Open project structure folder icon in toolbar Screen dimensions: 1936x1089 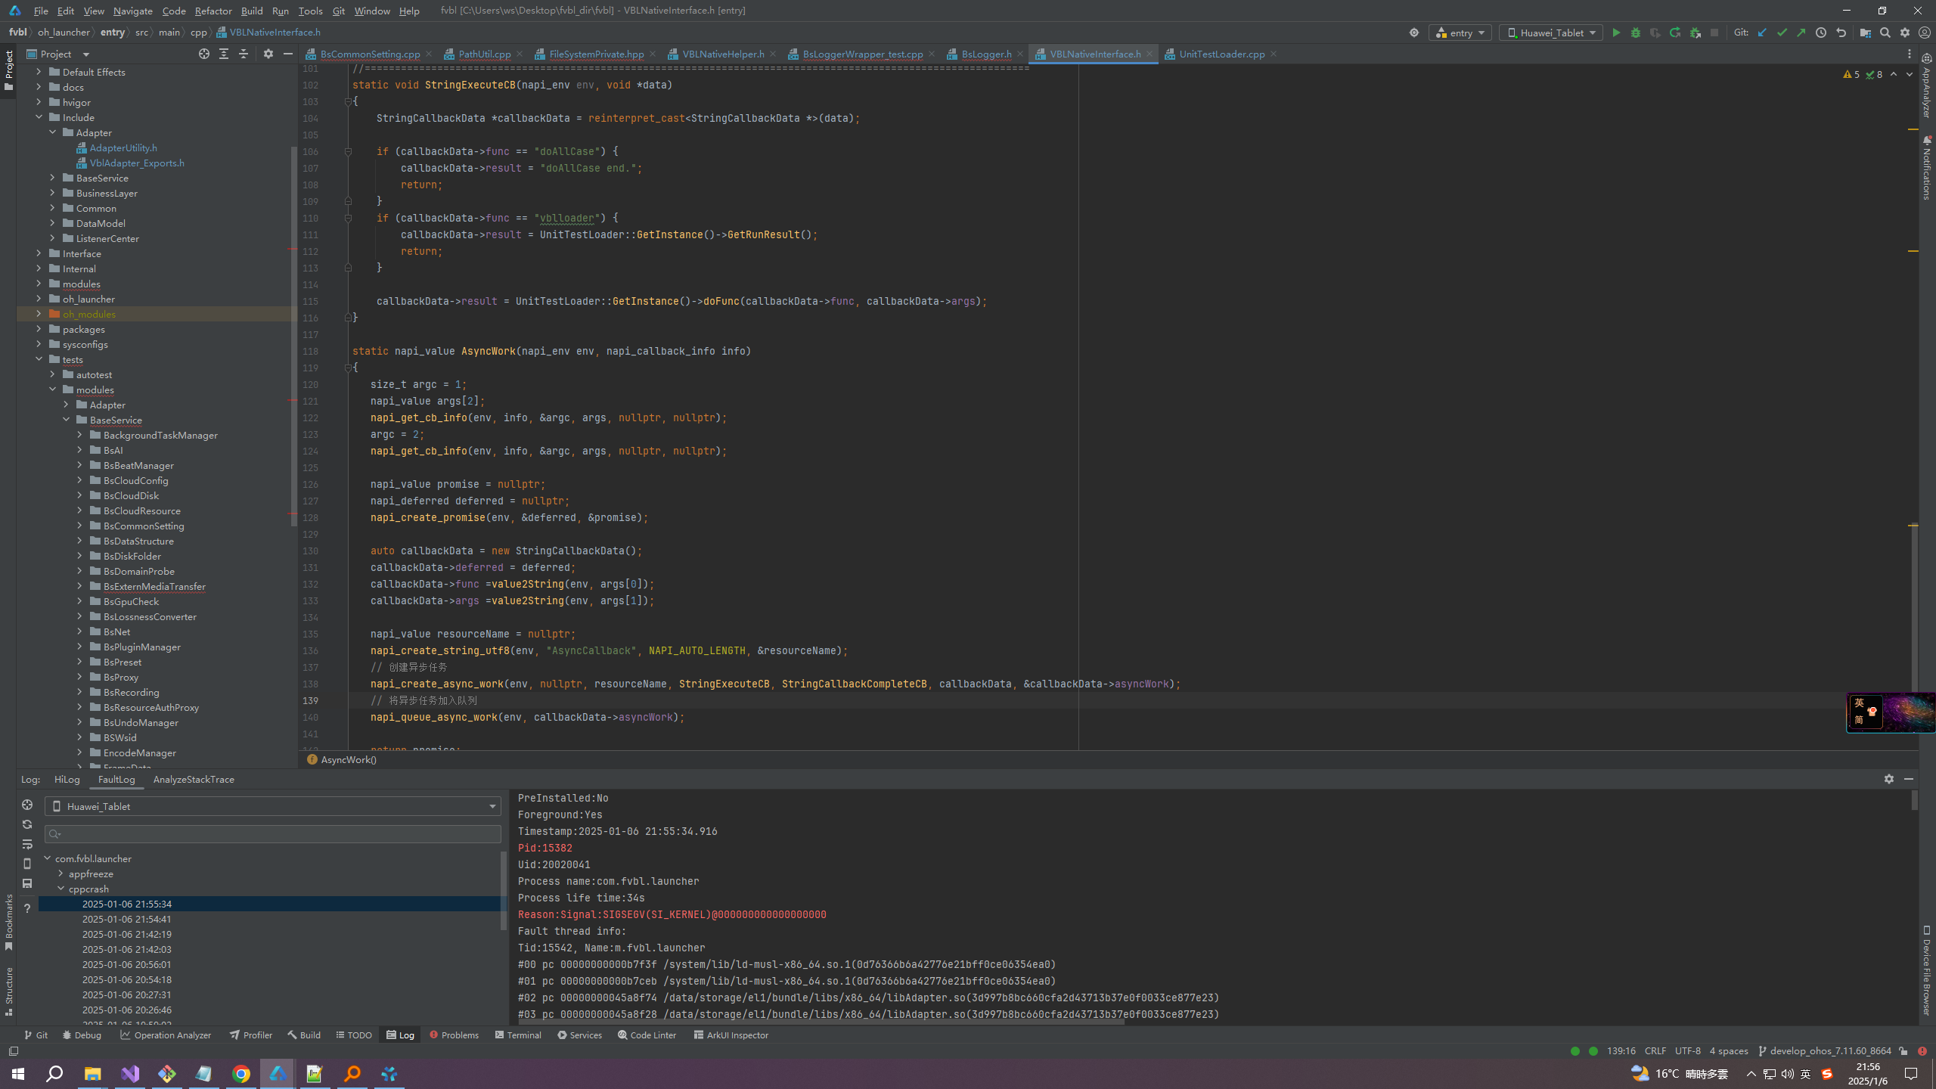(x=1866, y=33)
